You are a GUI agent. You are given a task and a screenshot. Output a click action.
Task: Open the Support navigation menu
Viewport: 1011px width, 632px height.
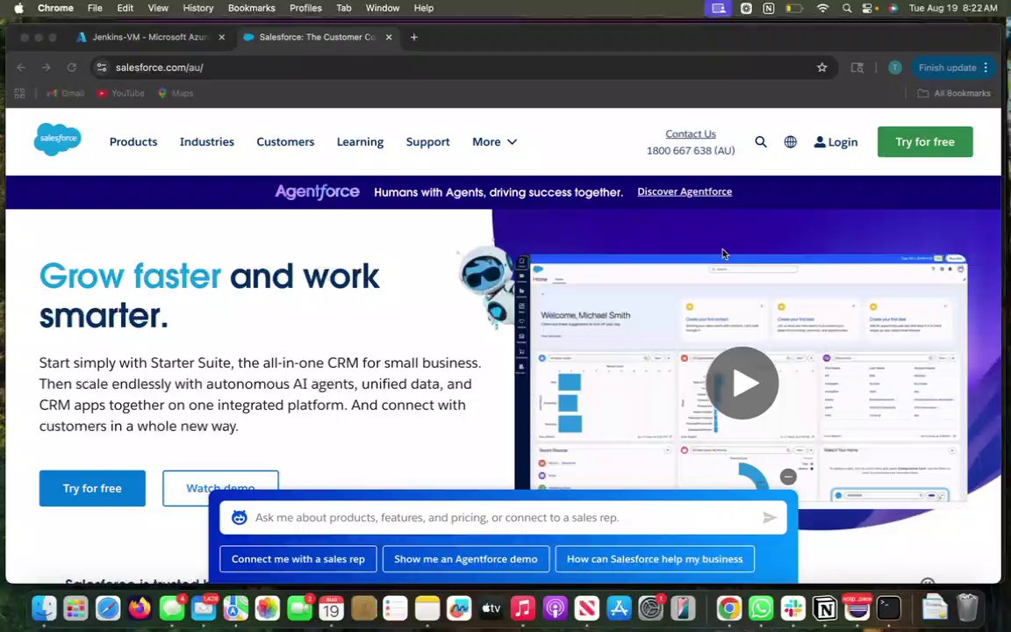coord(428,142)
